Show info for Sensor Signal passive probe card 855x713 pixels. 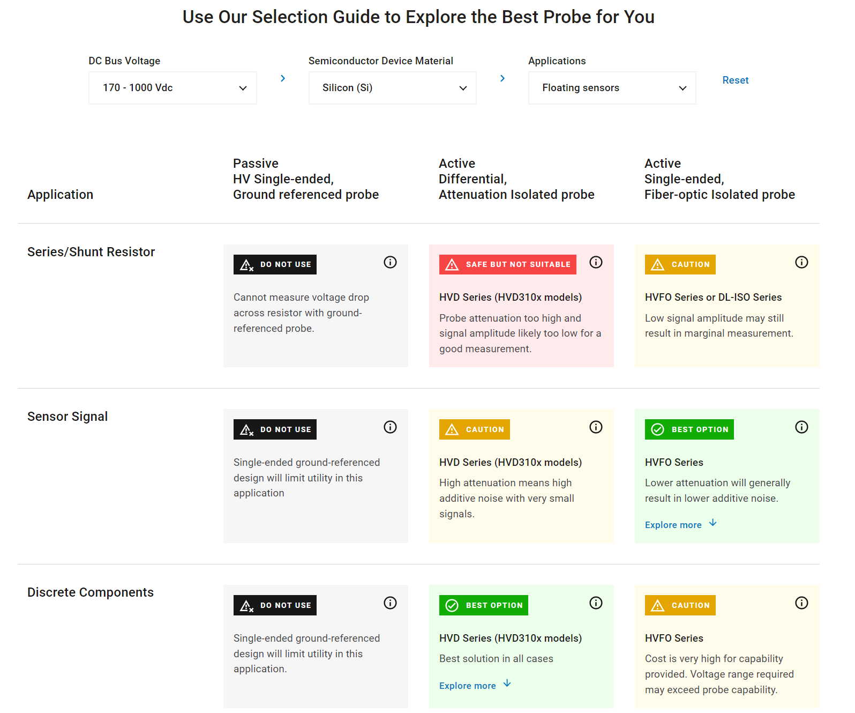(390, 427)
